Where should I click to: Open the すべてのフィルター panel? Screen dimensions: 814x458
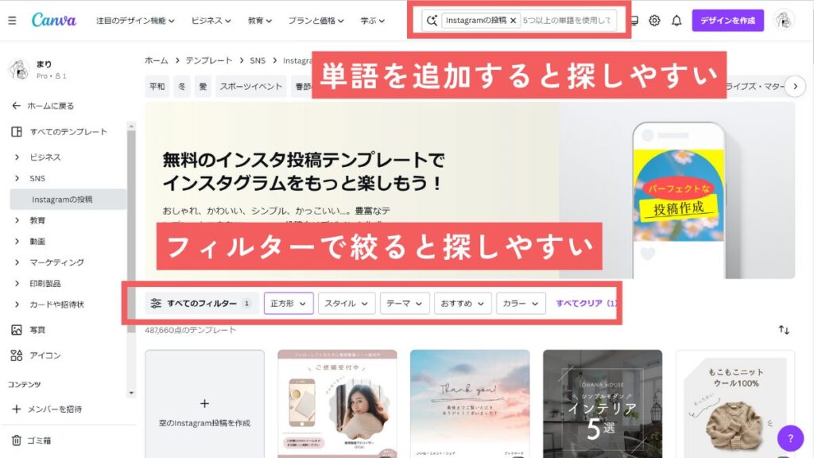[x=201, y=303]
